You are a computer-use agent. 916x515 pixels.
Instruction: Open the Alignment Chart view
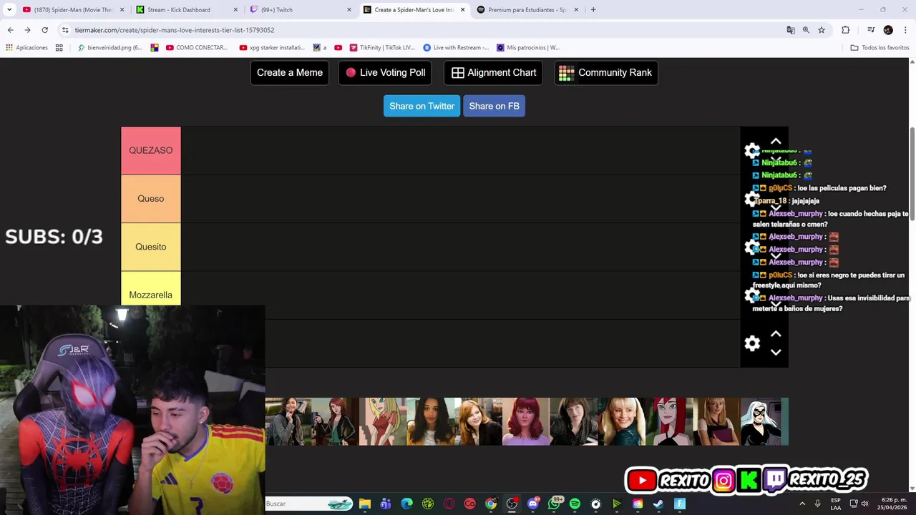494,72
